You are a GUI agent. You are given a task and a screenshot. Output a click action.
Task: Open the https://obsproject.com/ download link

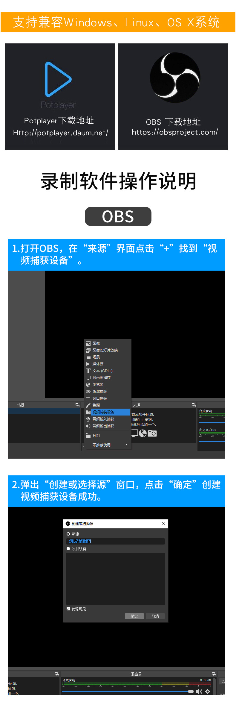(175, 132)
